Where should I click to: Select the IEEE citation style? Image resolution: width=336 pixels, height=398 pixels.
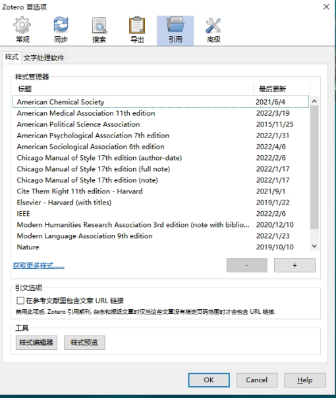(161, 214)
